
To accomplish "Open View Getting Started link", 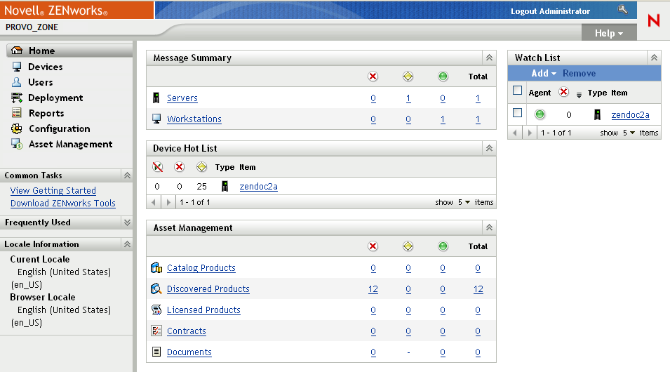I will point(53,191).
